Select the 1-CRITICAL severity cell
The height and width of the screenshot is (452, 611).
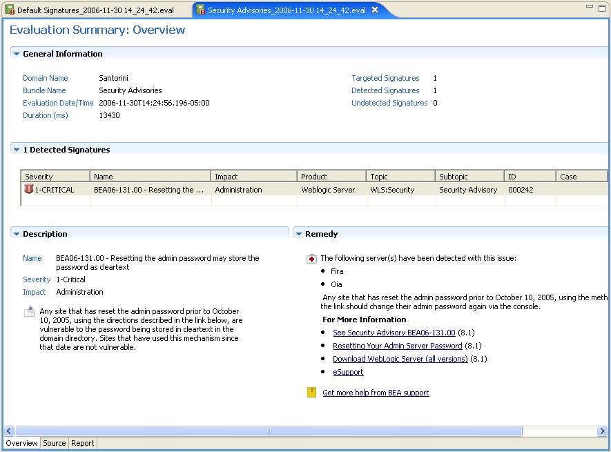54,190
